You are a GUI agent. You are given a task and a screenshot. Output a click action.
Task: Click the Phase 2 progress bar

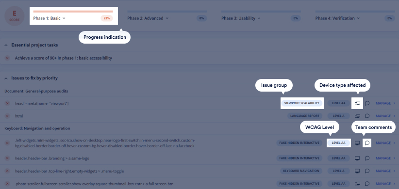[167, 12]
